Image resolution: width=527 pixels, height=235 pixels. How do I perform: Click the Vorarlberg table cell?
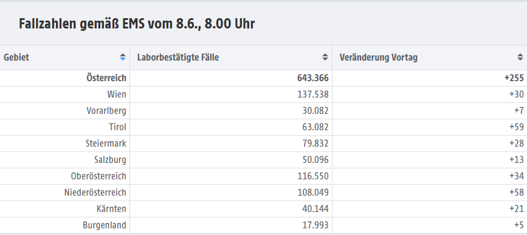coord(65,111)
